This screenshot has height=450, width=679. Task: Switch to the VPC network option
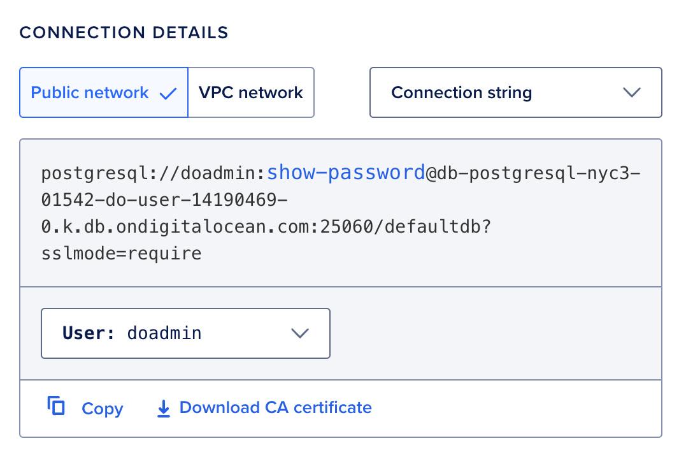point(251,93)
